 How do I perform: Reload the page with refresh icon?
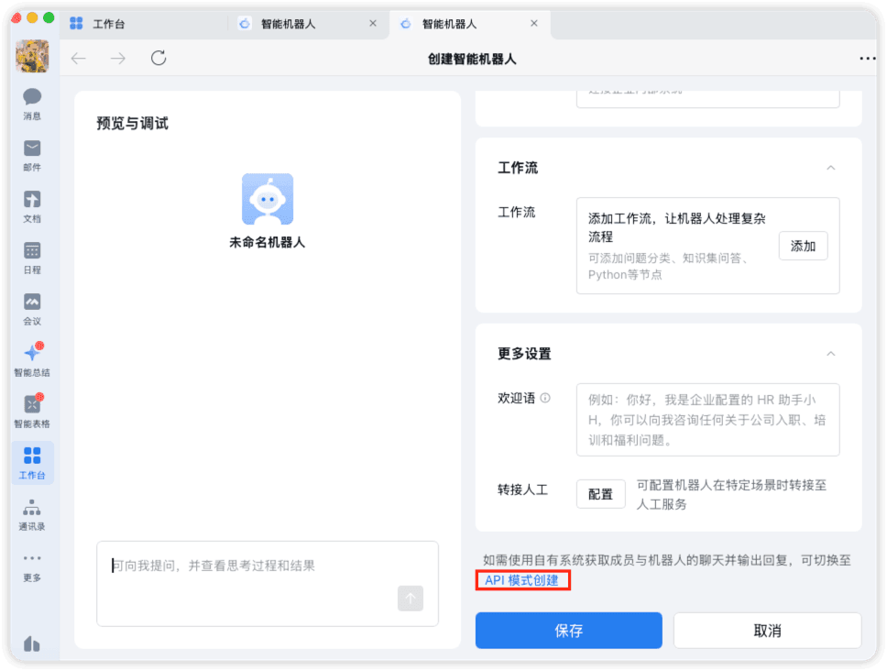159,58
